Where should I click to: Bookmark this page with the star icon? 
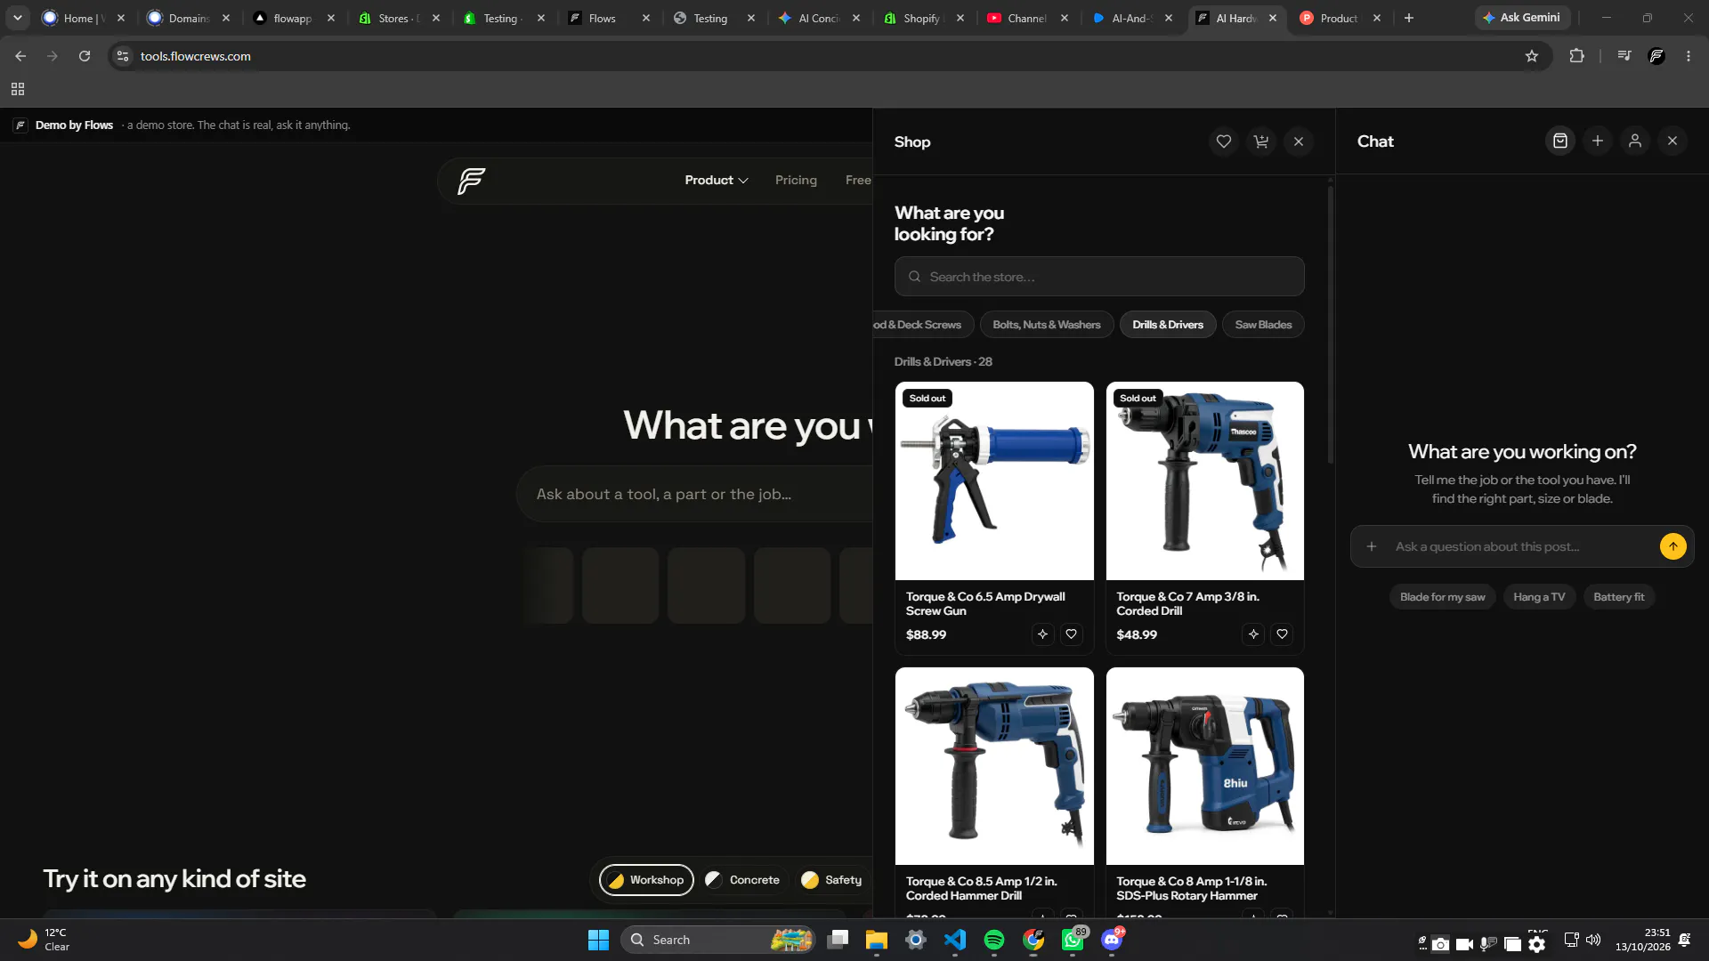pyautogui.click(x=1532, y=56)
